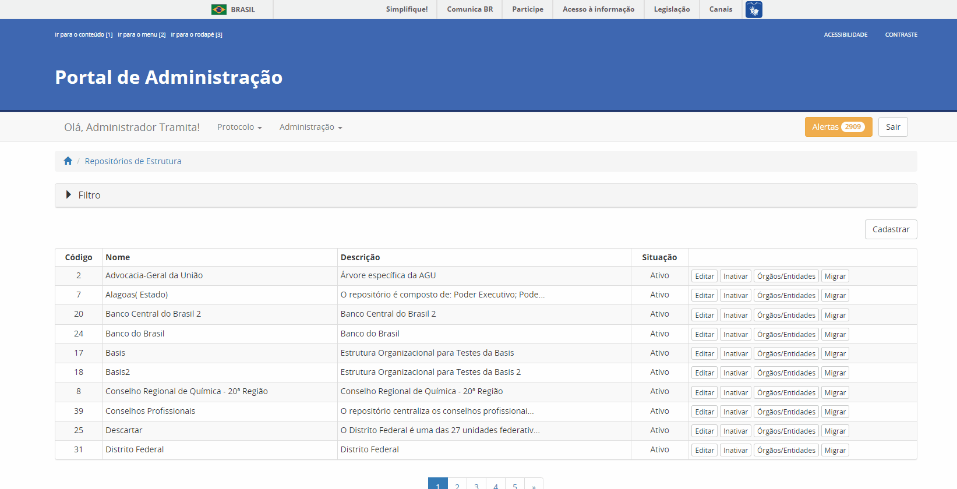Edit Banco Central do Brasil 2 repository
Screen dimensions: 957x489
(x=704, y=316)
